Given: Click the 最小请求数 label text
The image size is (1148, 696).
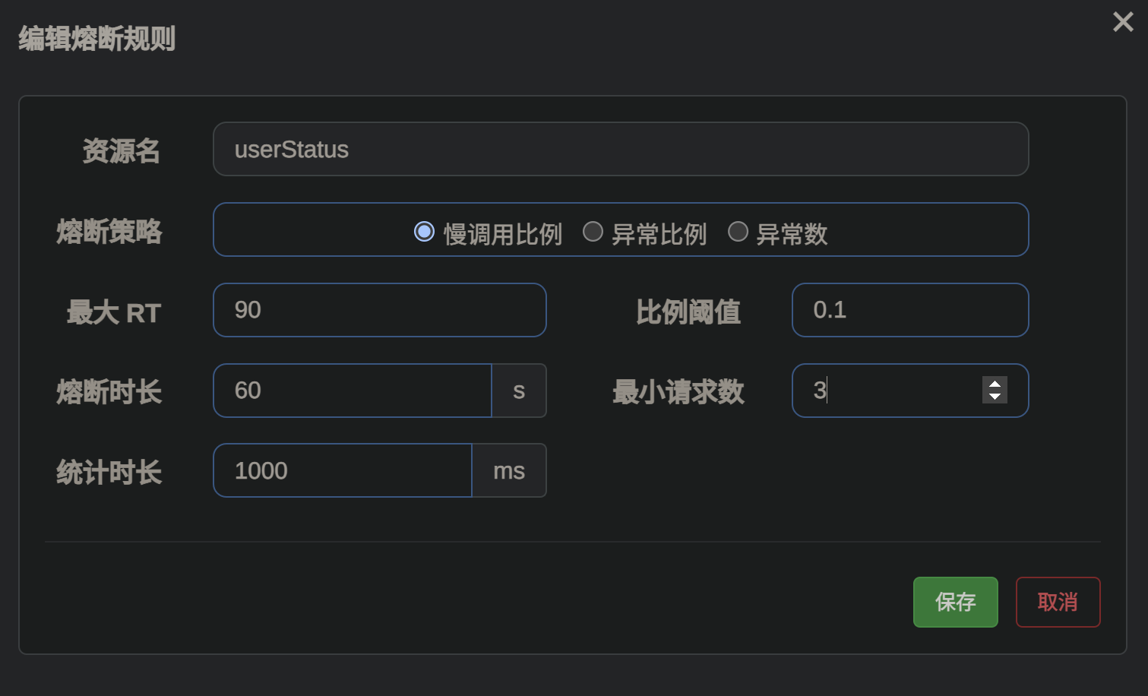Looking at the screenshot, I should coord(678,392).
